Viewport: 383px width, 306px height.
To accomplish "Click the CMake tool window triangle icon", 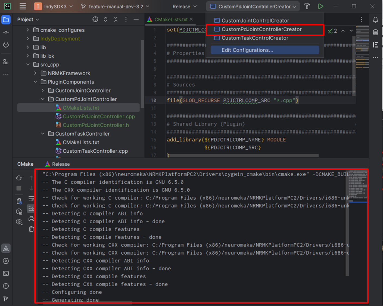I will point(6,248).
